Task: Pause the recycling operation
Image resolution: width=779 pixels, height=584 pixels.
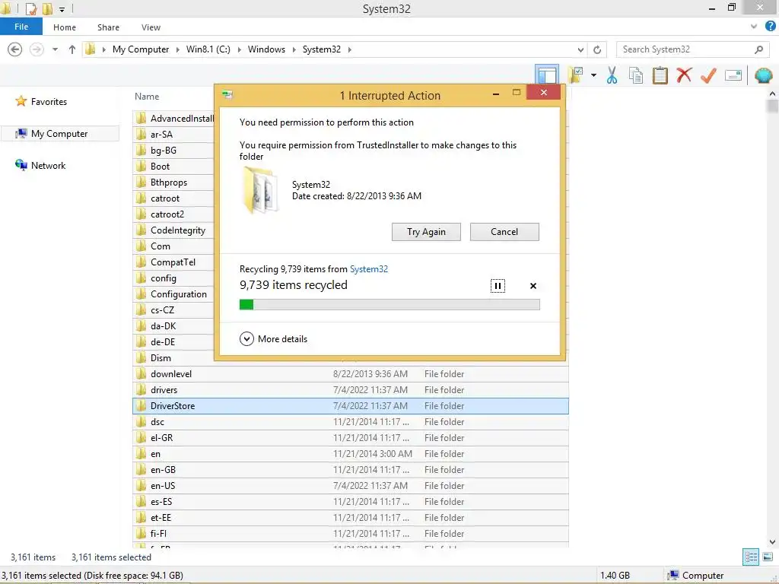Action: pos(498,286)
